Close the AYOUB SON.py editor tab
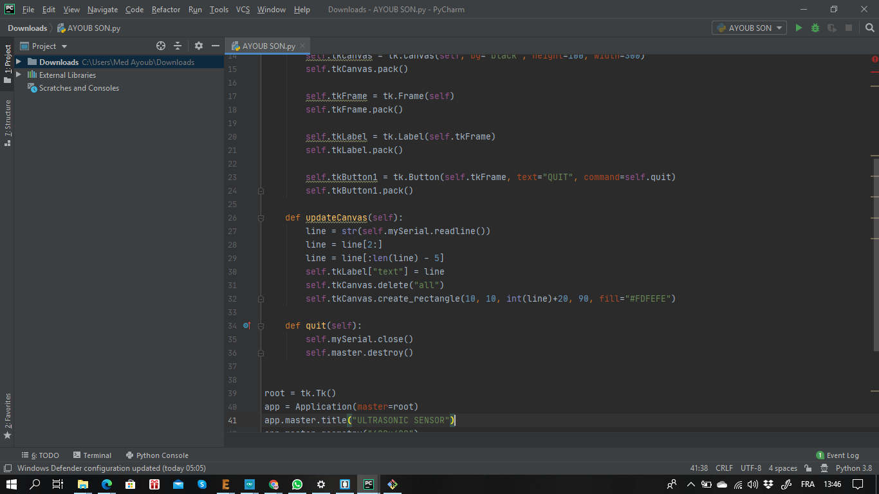This screenshot has height=494, width=879. (303, 46)
